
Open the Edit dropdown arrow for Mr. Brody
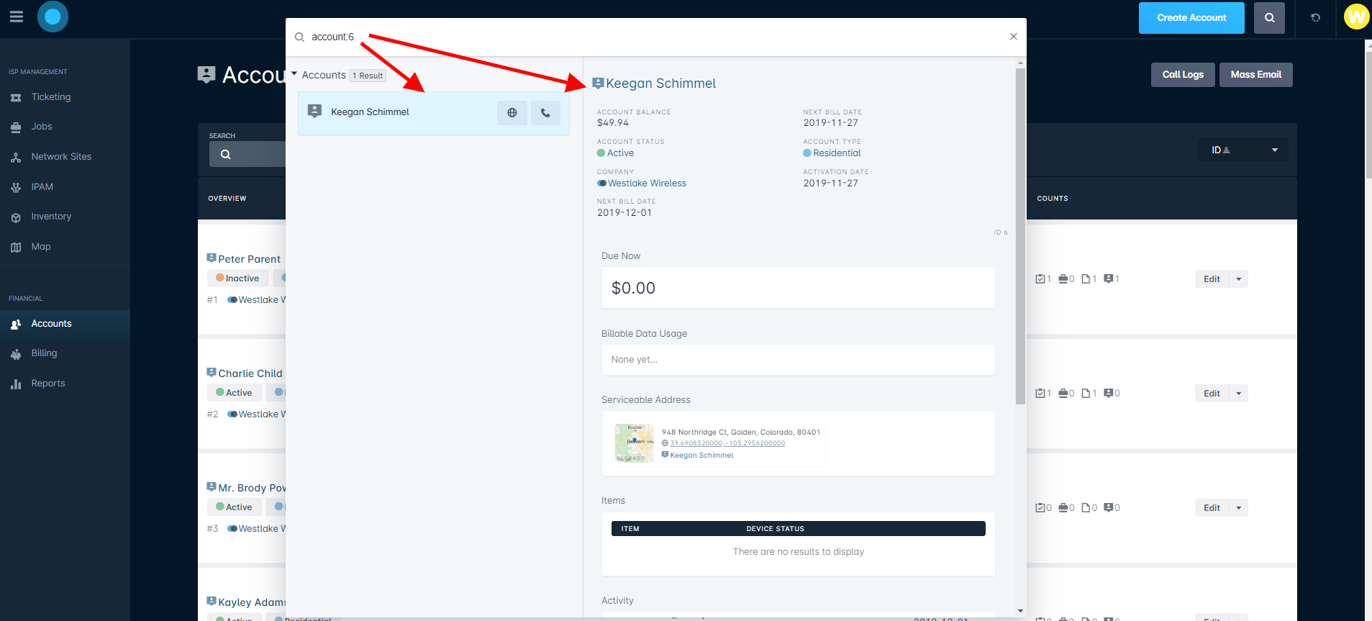[x=1239, y=508]
